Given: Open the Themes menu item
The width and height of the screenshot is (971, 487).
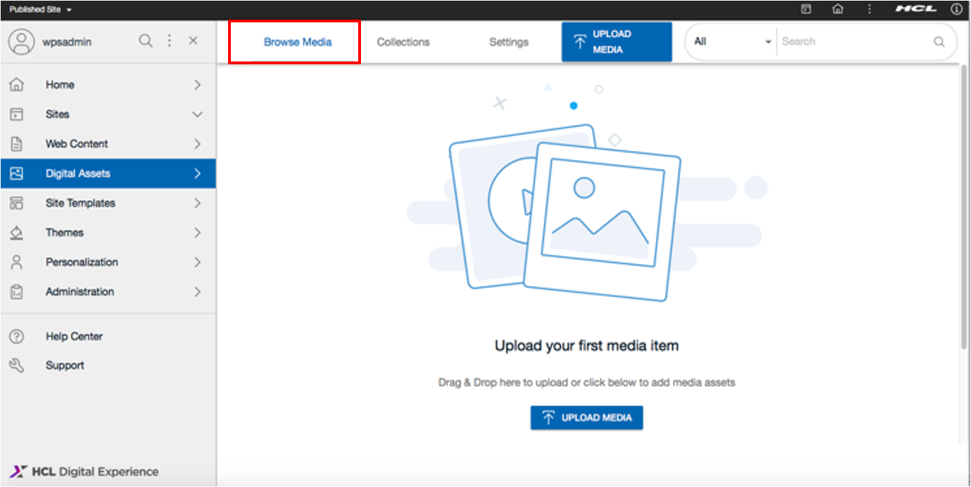Looking at the screenshot, I should (x=108, y=233).
